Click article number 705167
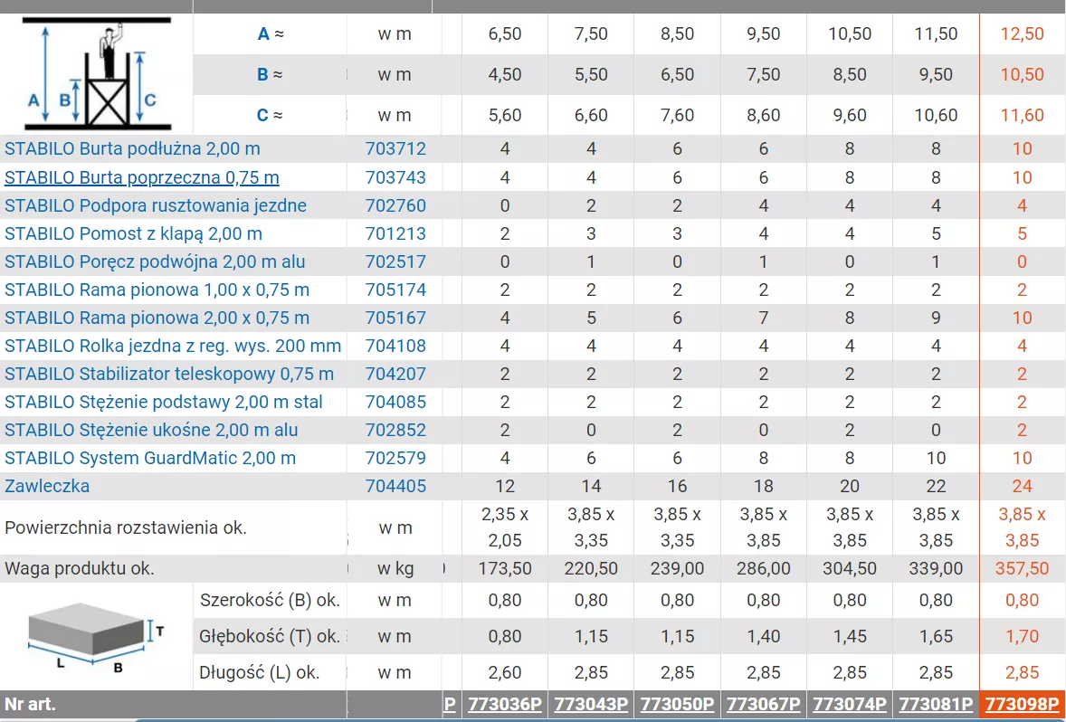This screenshot has width=1066, height=722. [x=395, y=318]
